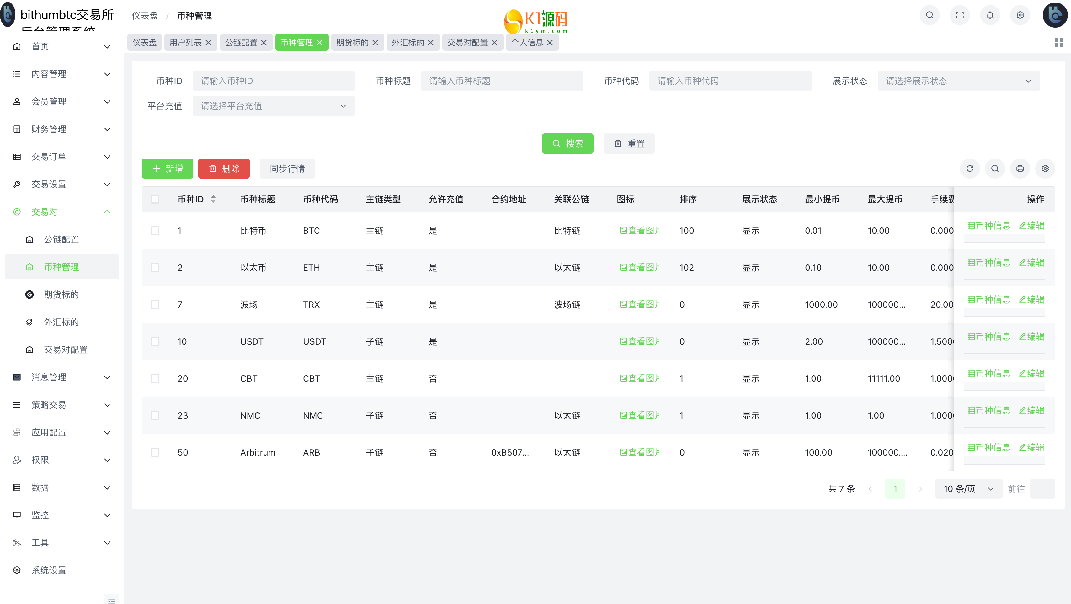
Task: Check the checkbox for 比特币 row
Action: click(155, 231)
